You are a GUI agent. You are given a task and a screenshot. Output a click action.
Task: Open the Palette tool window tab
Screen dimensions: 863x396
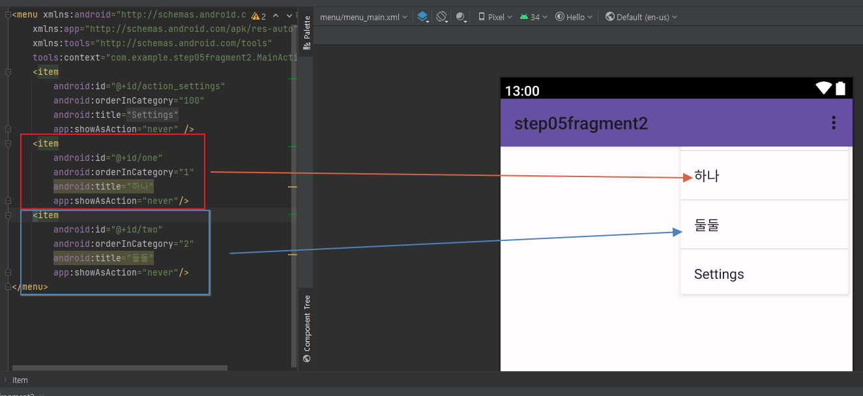[x=306, y=33]
